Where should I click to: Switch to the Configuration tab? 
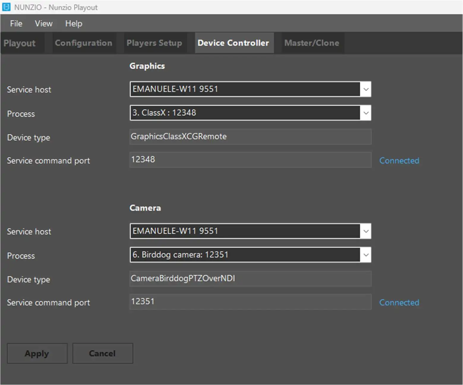[x=83, y=43]
